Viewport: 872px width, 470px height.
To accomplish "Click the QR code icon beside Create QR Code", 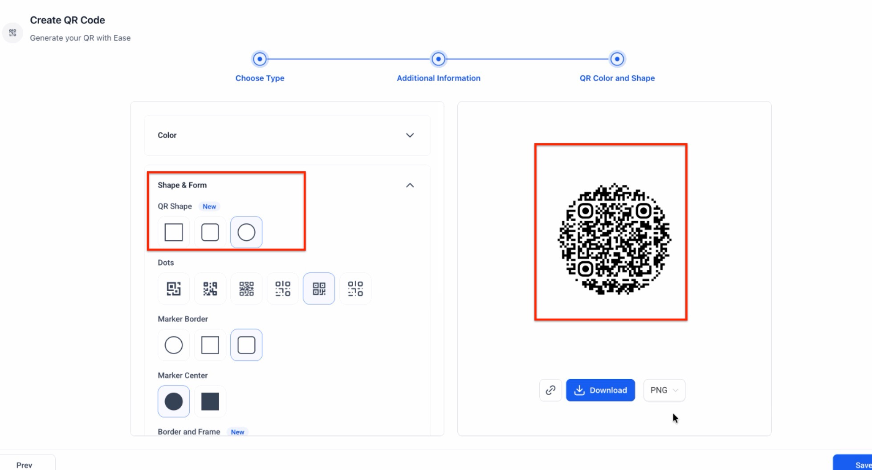I will (x=12, y=33).
